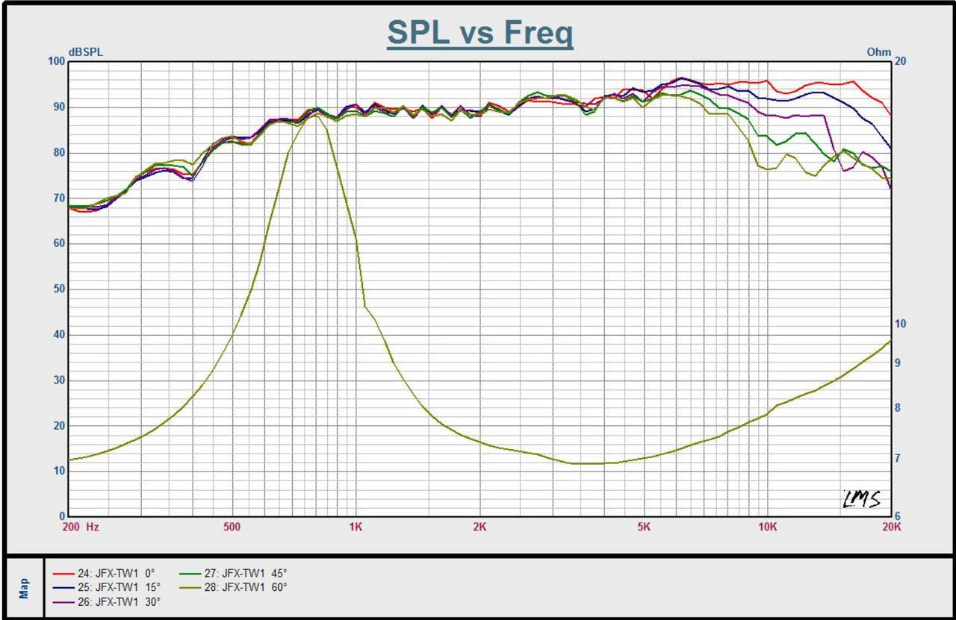Click the purple line swatch for curve 26
956x620 pixels.
coord(62,601)
